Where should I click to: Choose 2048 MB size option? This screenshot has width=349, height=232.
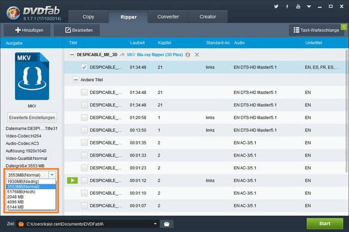tap(31, 197)
